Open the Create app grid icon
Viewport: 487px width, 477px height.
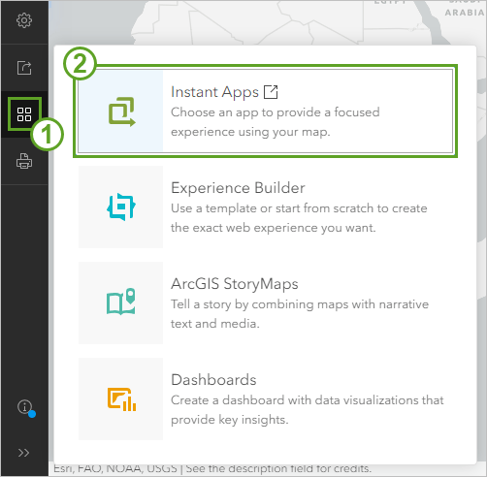coord(24,114)
